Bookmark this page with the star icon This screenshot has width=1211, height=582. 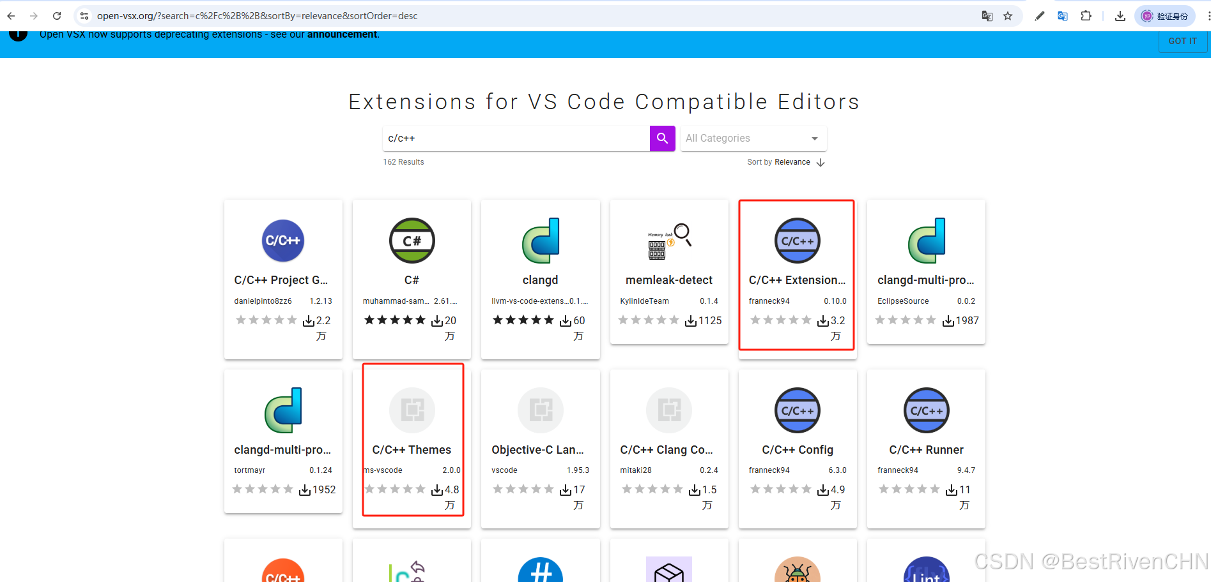[x=1008, y=16]
